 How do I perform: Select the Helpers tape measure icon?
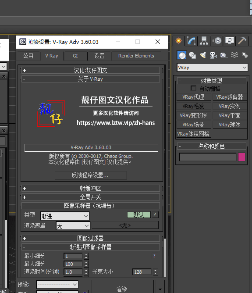click(224, 55)
